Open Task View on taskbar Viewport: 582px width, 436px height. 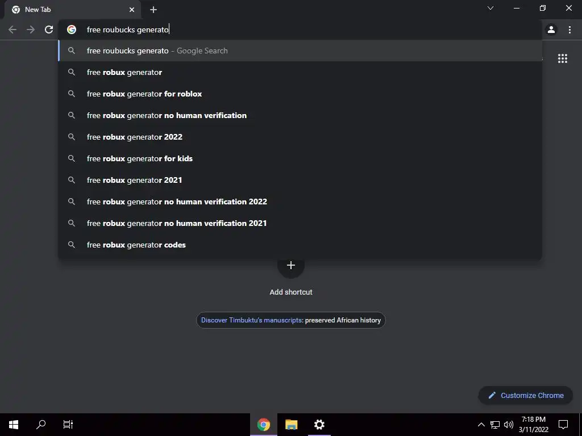coord(68,425)
